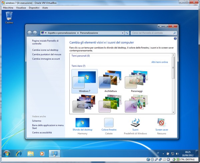Select the Control Panel taskbar button
The width and height of the screenshot is (200, 163).
pyautogui.click(x=54, y=154)
